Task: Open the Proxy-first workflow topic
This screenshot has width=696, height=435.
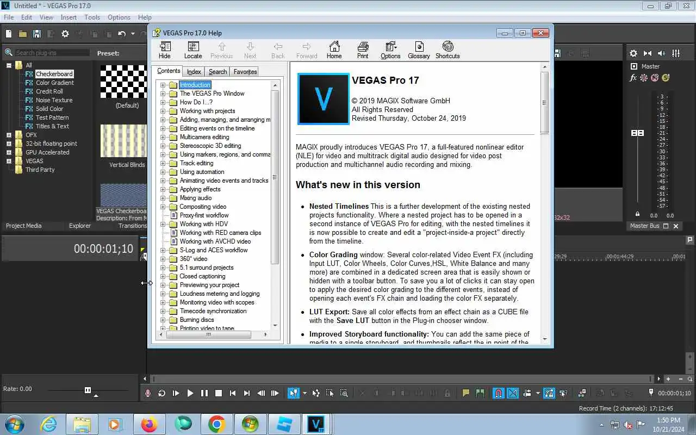Action: (x=204, y=215)
